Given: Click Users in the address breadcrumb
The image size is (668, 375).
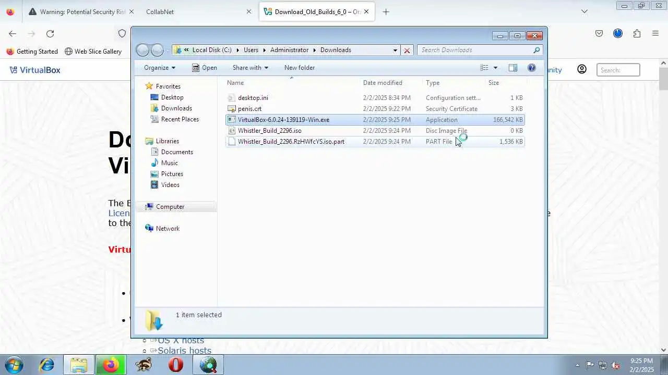Looking at the screenshot, I should tap(250, 50).
